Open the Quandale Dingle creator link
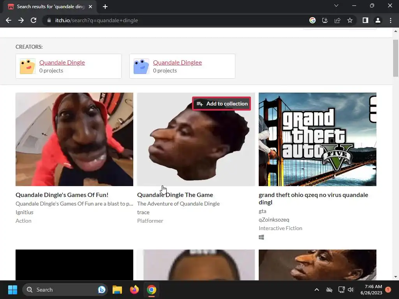399x299 pixels. [62, 63]
